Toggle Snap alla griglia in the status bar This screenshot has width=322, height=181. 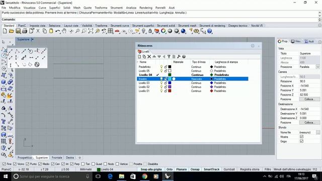(151, 169)
